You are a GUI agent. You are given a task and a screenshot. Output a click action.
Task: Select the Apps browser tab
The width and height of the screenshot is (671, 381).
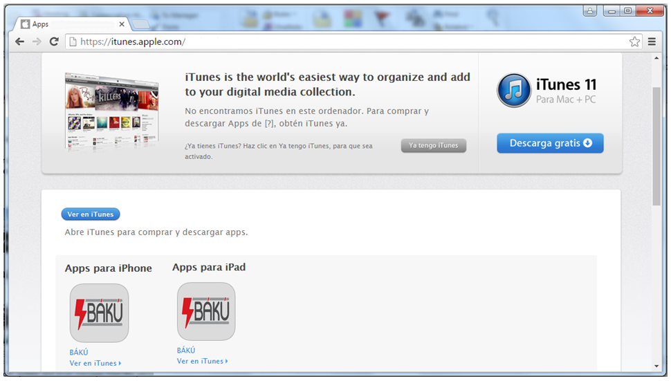[x=73, y=24]
